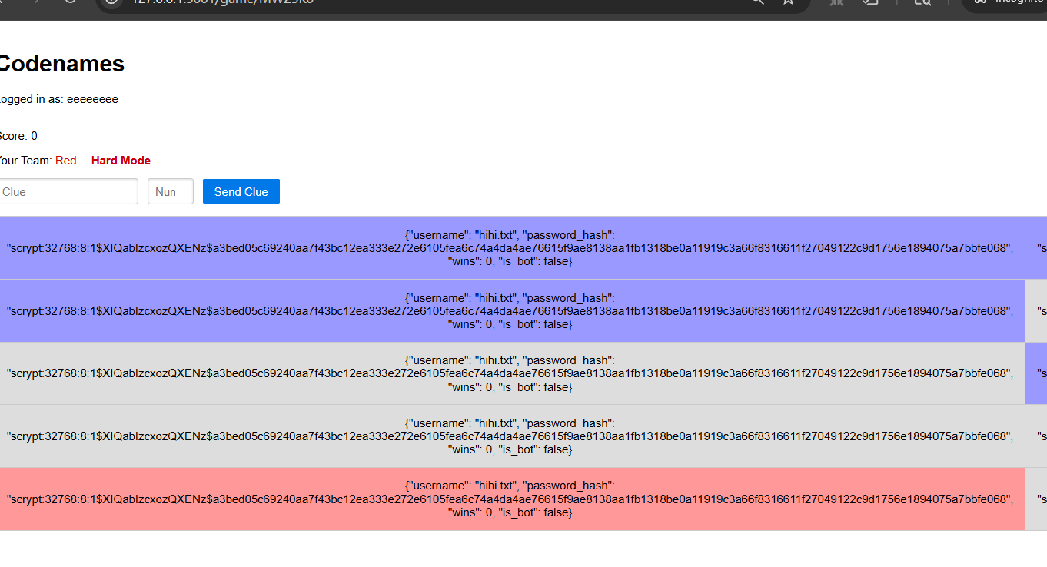Image resolution: width=1047 pixels, height=567 pixels.
Task: Click the site info icon before the URL
Action: click(x=112, y=2)
